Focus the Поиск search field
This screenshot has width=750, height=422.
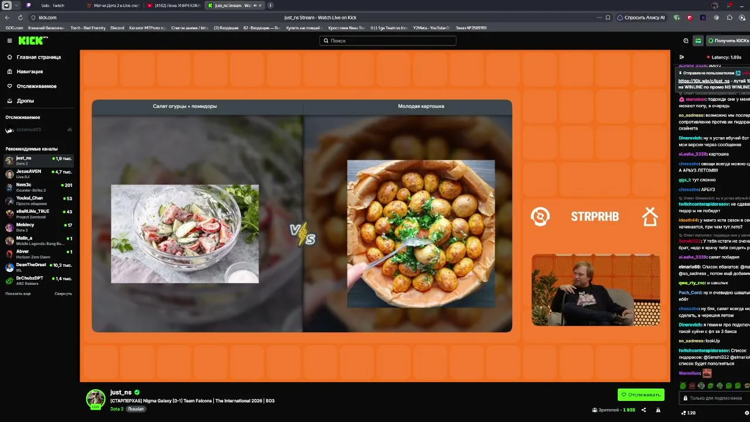click(x=387, y=41)
